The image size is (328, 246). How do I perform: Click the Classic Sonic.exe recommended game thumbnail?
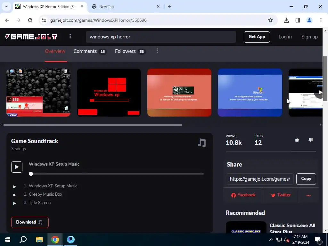pyautogui.click(x=246, y=227)
